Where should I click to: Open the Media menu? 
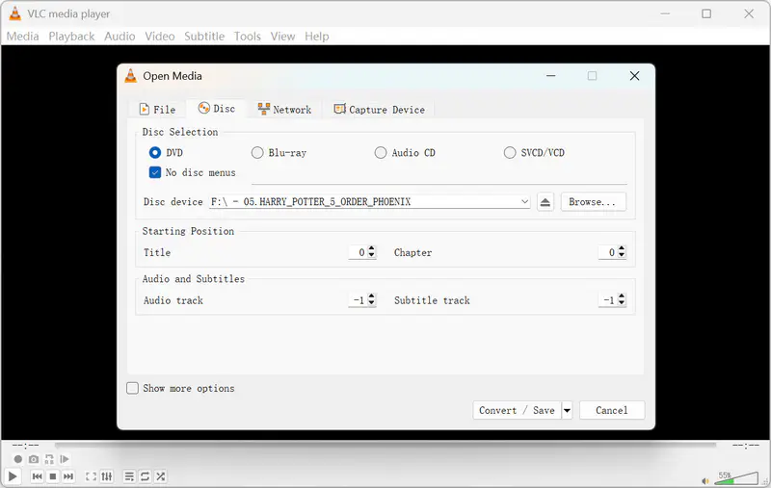pyautogui.click(x=22, y=37)
